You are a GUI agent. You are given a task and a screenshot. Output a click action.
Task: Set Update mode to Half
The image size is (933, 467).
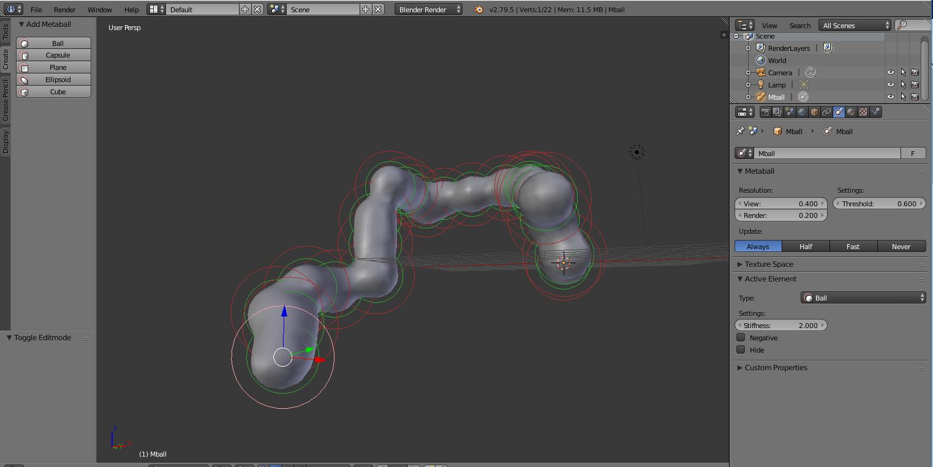pyautogui.click(x=806, y=246)
